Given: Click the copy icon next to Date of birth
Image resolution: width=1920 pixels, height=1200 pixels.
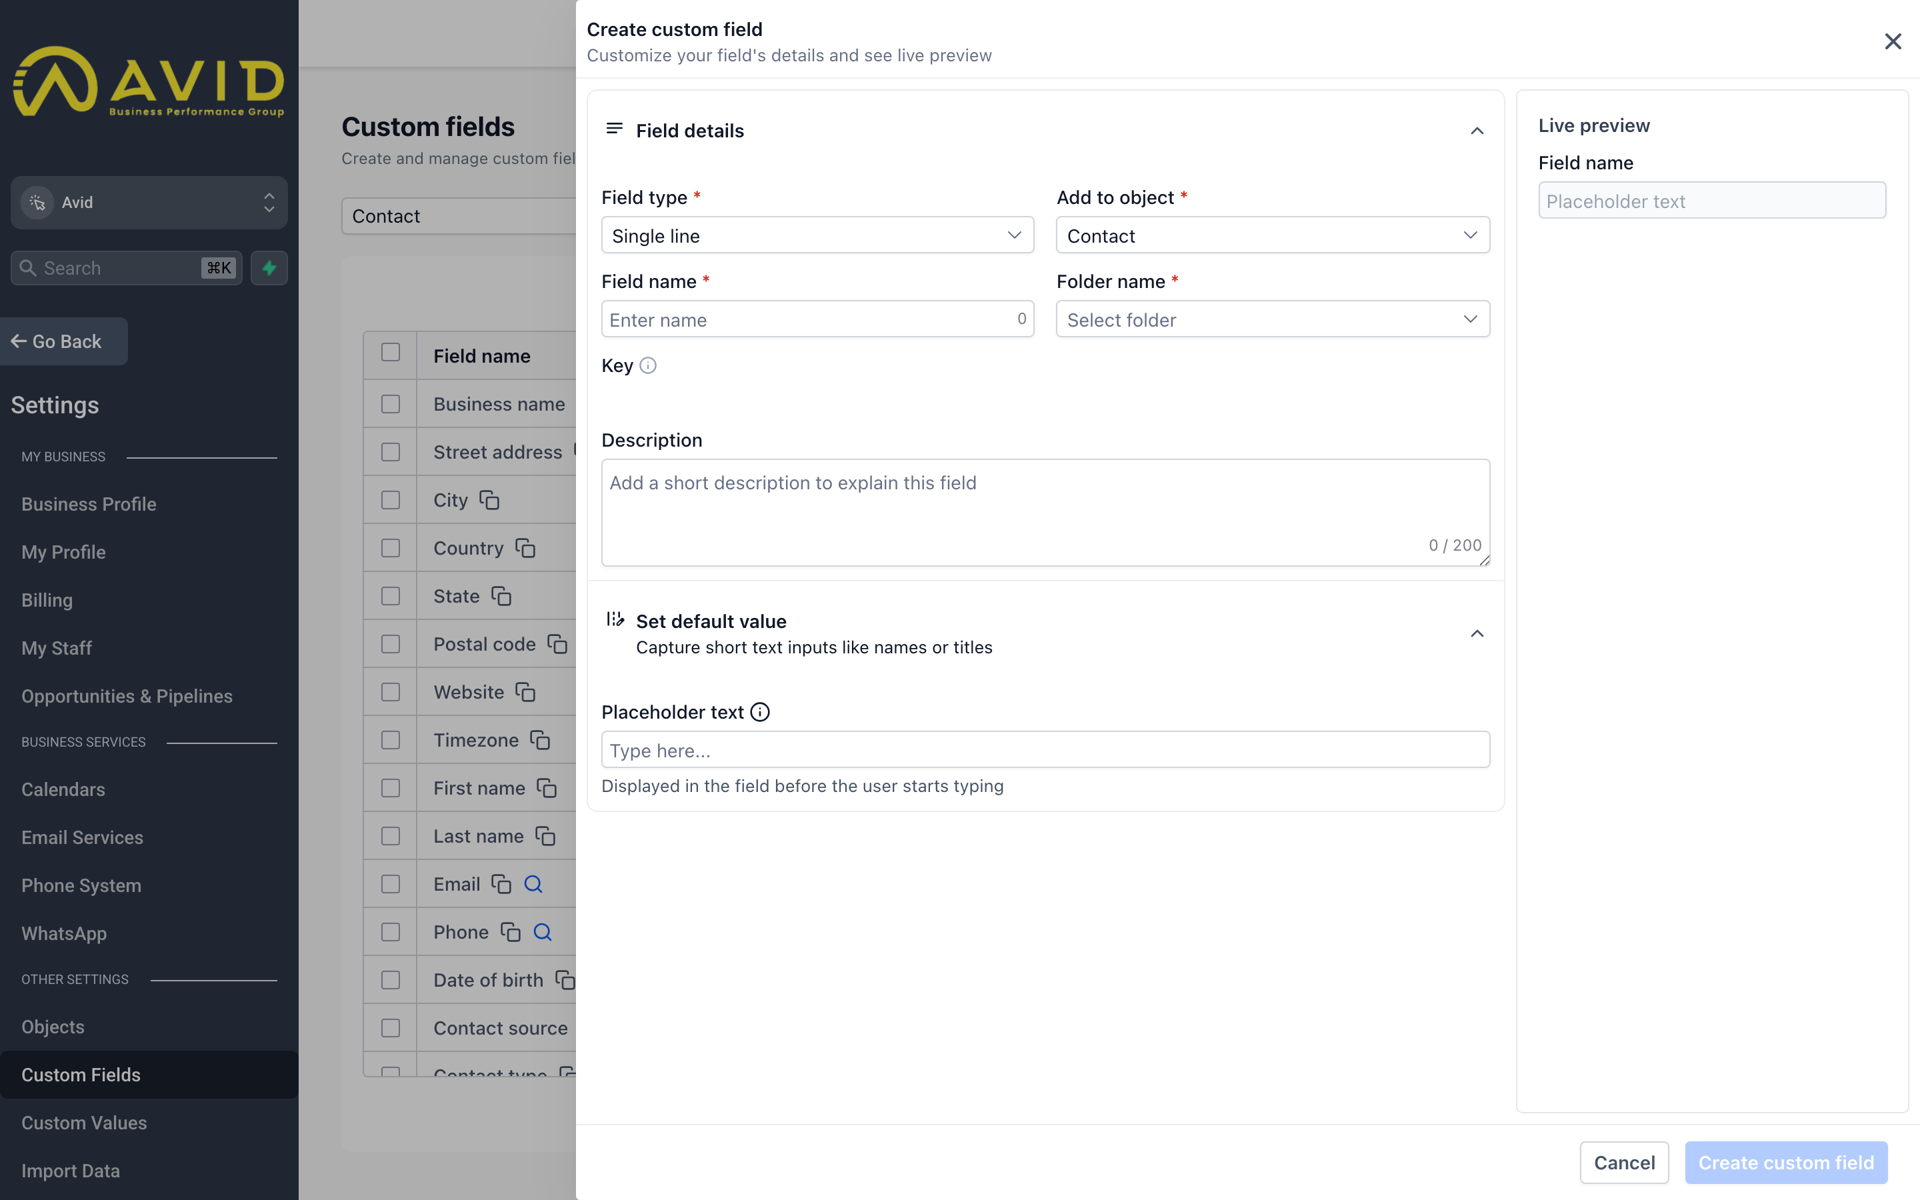Looking at the screenshot, I should point(564,980).
